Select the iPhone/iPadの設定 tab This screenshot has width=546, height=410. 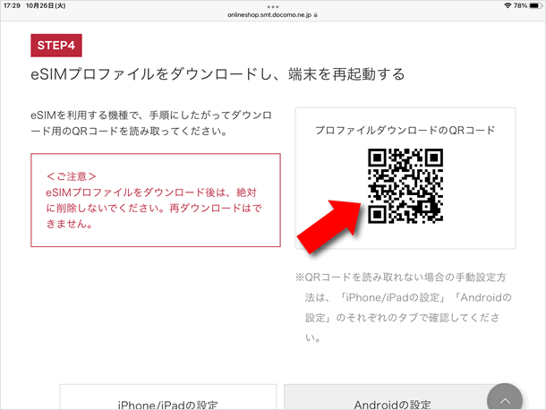pyautogui.click(x=168, y=397)
